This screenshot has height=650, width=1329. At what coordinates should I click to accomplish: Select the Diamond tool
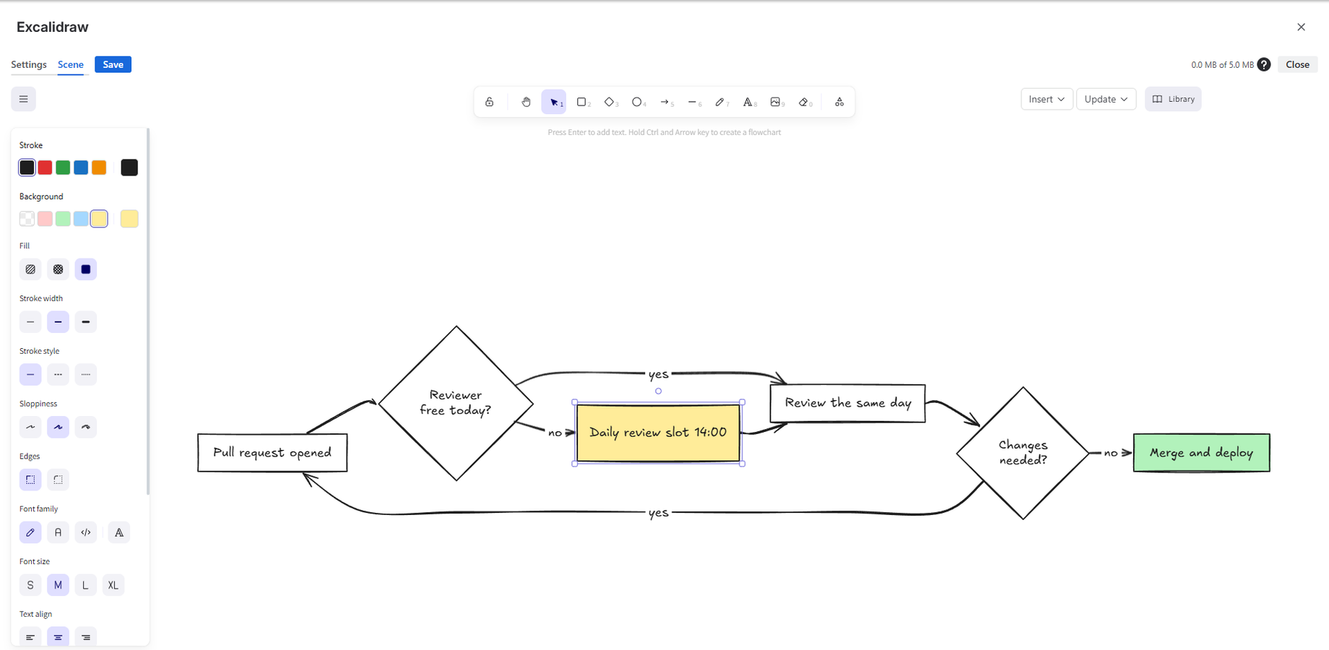[x=610, y=102]
